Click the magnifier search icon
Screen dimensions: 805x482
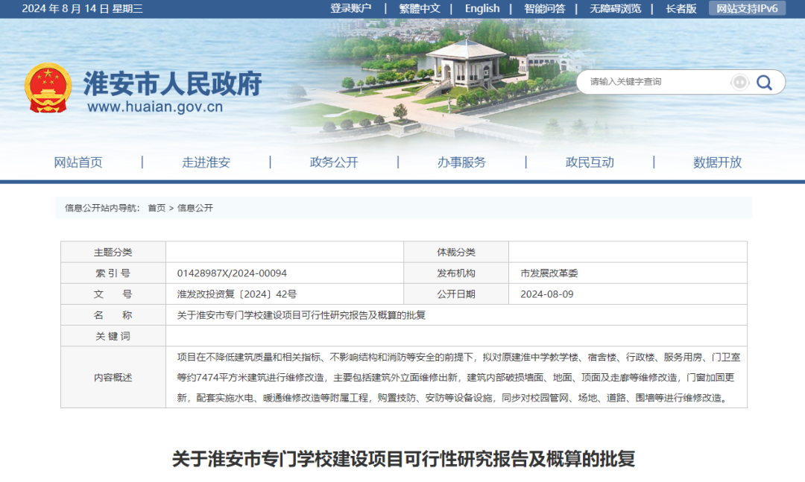[x=764, y=82]
